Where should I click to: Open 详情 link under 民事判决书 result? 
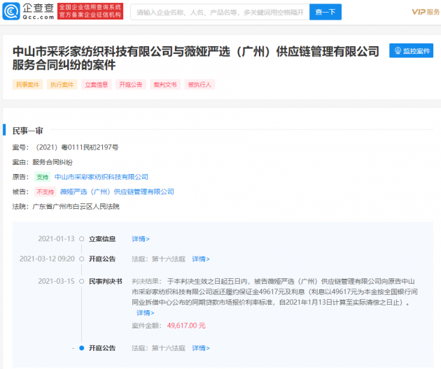tap(145, 313)
